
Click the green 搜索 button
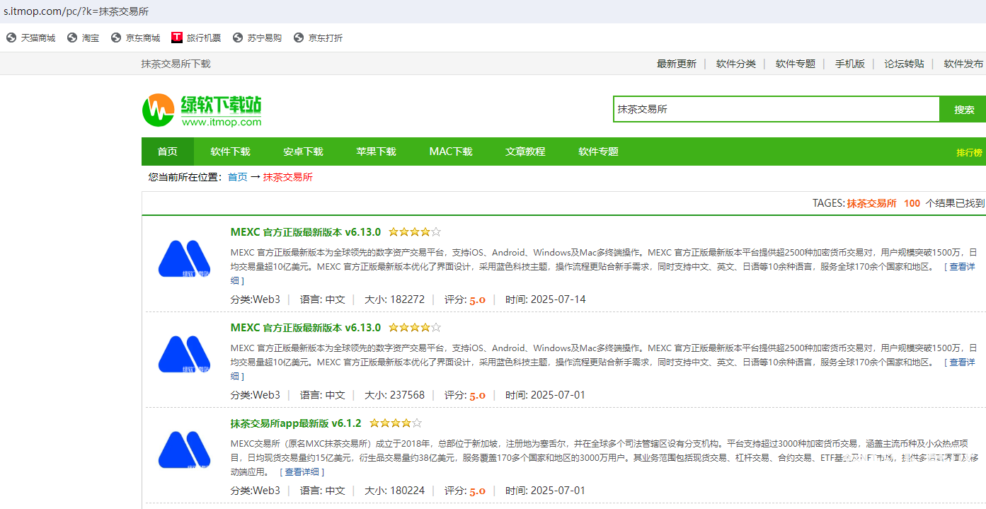[963, 110]
